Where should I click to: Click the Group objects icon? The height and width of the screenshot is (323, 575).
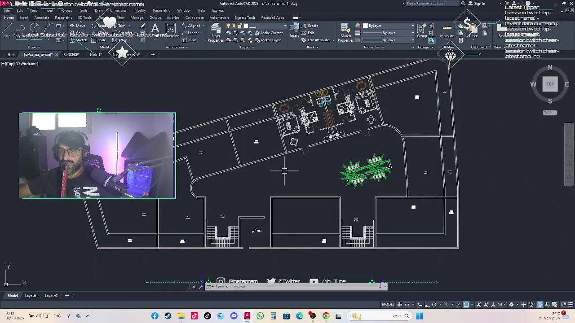(x=422, y=31)
